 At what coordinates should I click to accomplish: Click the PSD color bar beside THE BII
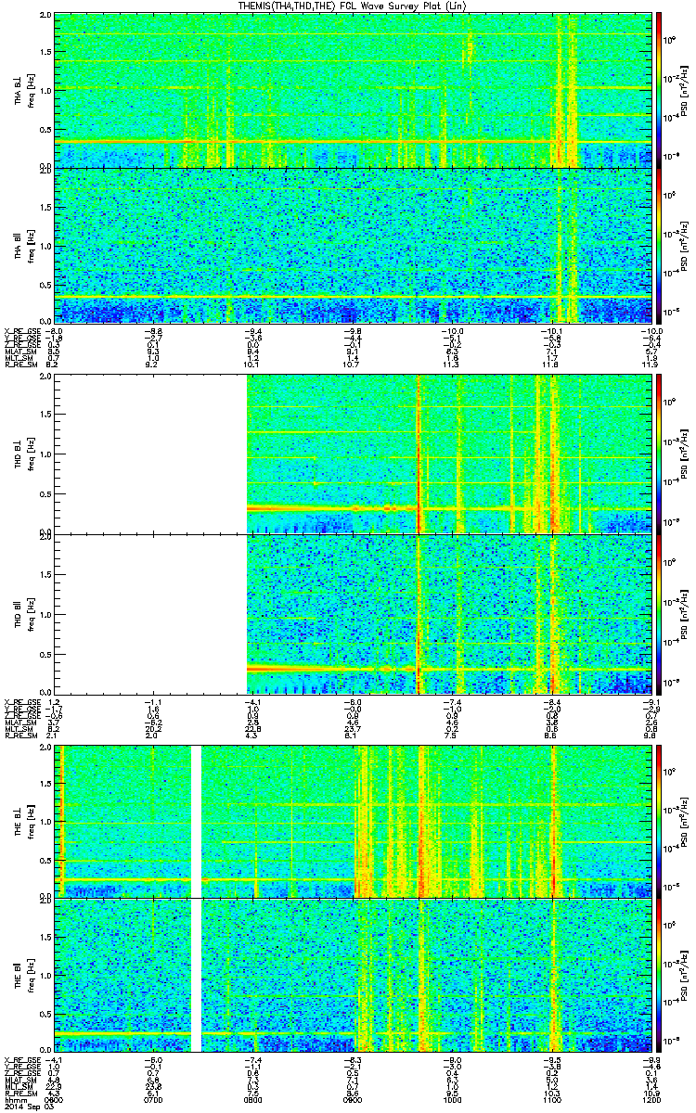click(658, 975)
